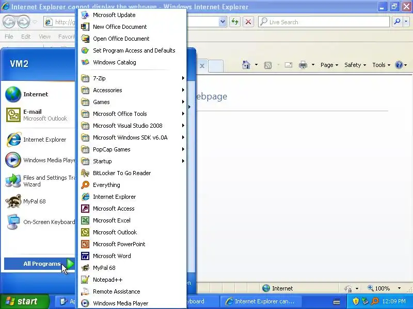This screenshot has height=309, width=413.
Task: Click keyboard icon on taskbar
Action: pos(337,302)
